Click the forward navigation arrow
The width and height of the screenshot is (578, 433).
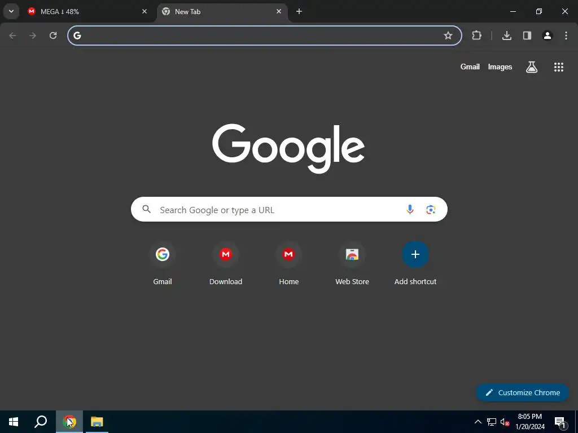[33, 36]
